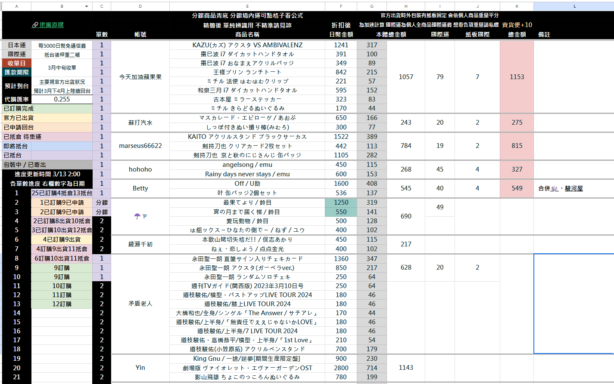Select column A header
Viewport: 614px width, 384px height.
click(x=16, y=6)
